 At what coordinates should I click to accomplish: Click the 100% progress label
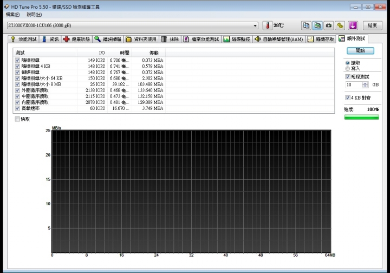[x=373, y=109]
